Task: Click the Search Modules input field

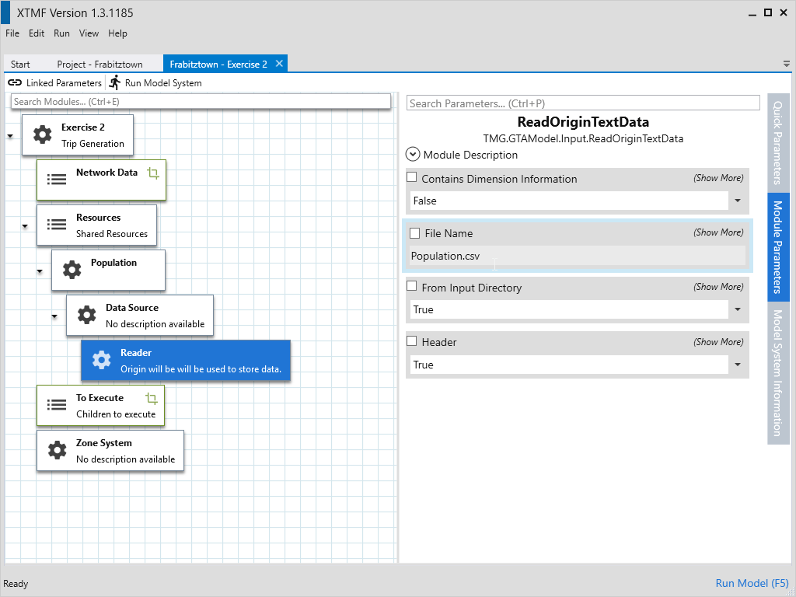Action: click(x=201, y=102)
